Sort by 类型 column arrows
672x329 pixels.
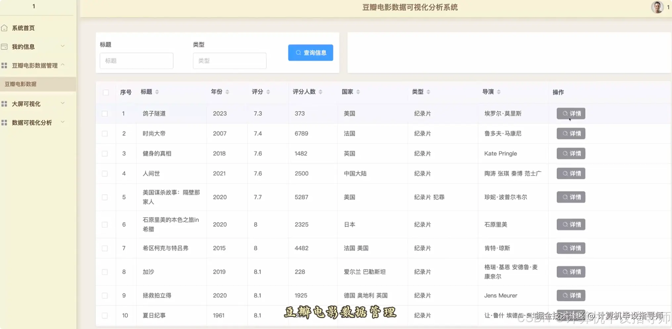coord(428,92)
